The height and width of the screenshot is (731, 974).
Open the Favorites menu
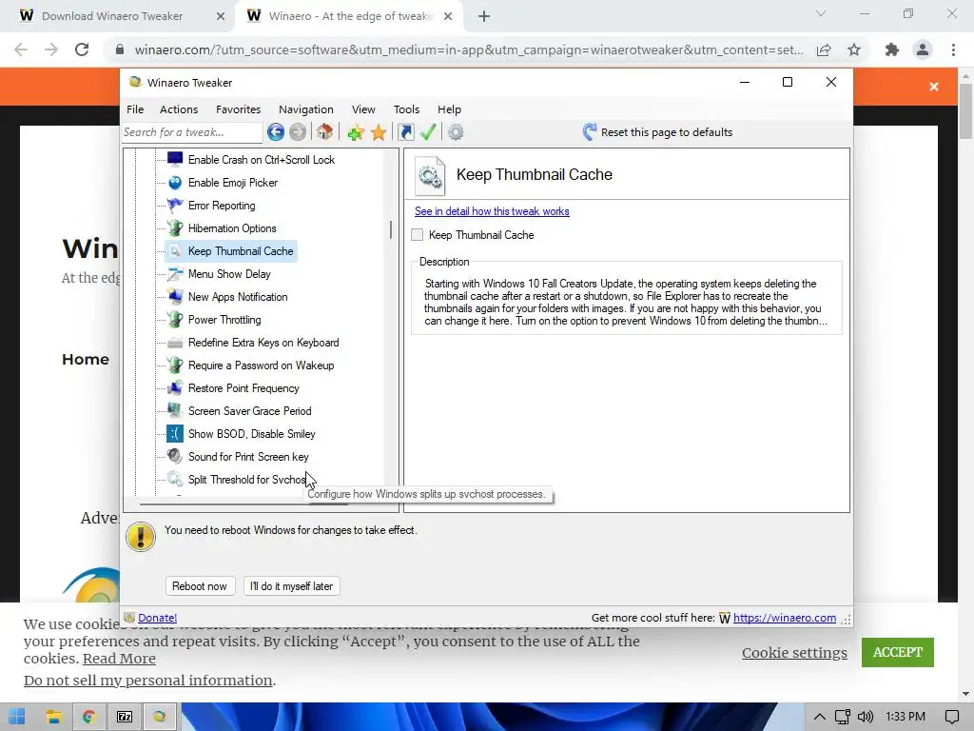coord(239,109)
